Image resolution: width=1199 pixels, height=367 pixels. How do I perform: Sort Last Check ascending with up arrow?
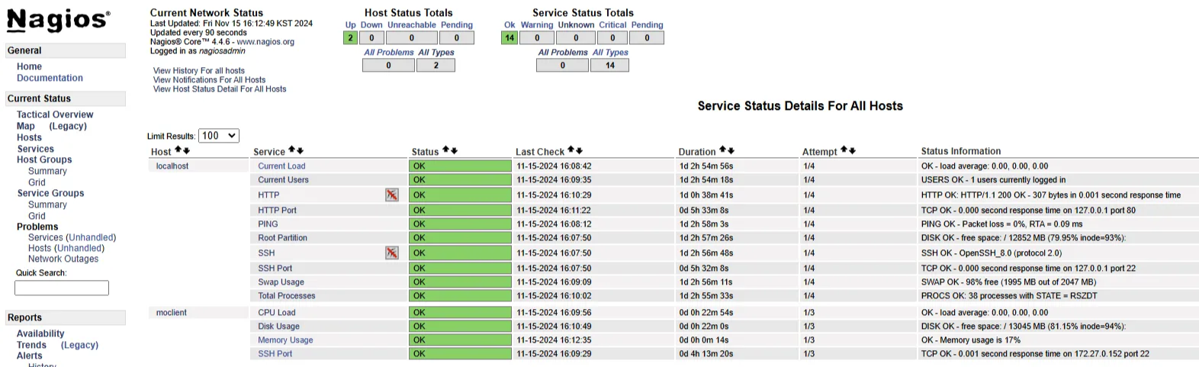coord(571,150)
